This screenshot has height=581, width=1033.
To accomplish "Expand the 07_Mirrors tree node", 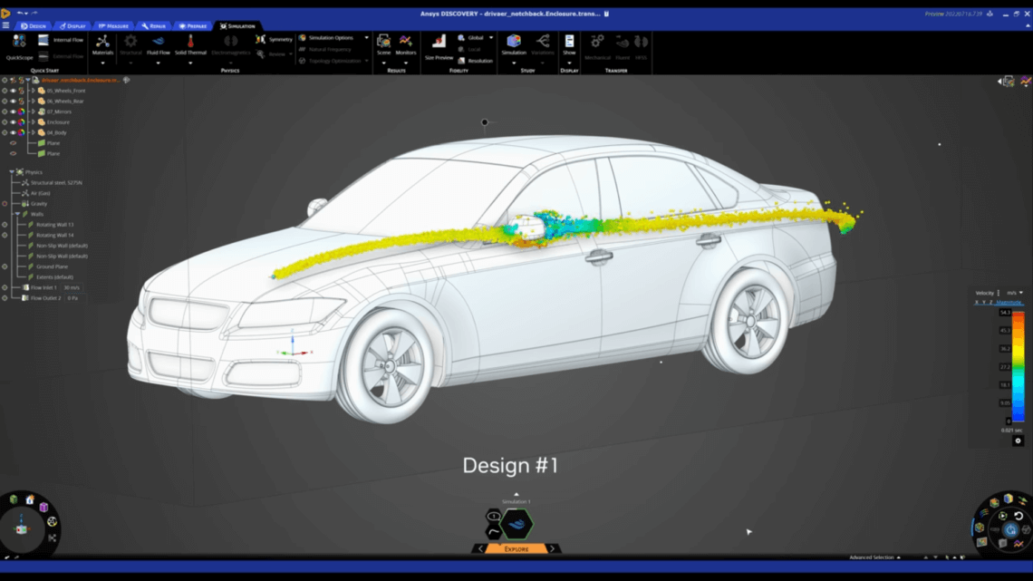I will click(x=33, y=111).
